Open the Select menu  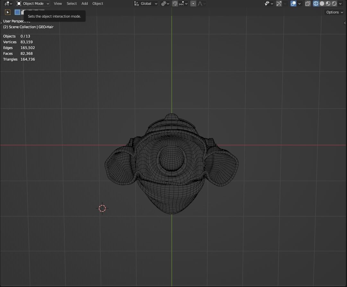click(72, 4)
